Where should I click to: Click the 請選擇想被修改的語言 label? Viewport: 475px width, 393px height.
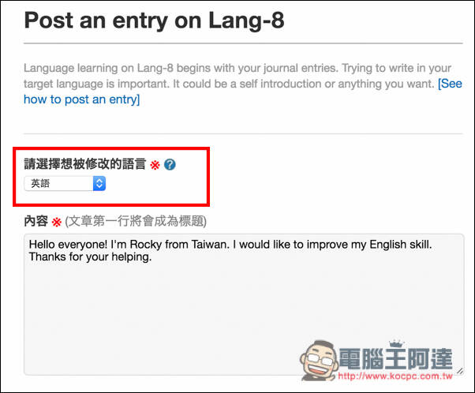click(85, 164)
